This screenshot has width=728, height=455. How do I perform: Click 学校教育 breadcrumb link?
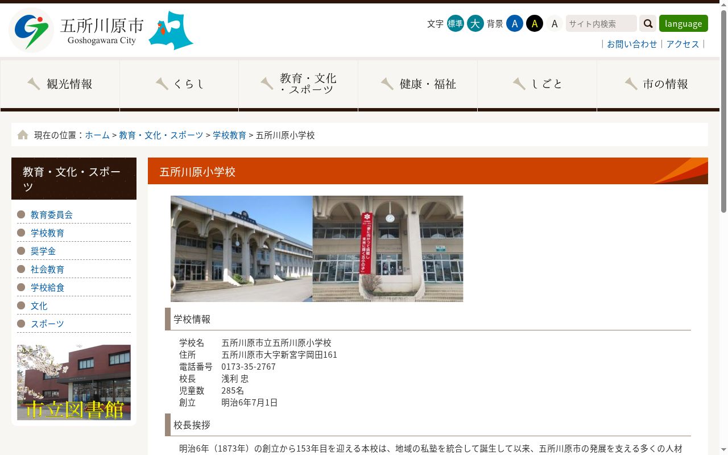pyautogui.click(x=230, y=135)
